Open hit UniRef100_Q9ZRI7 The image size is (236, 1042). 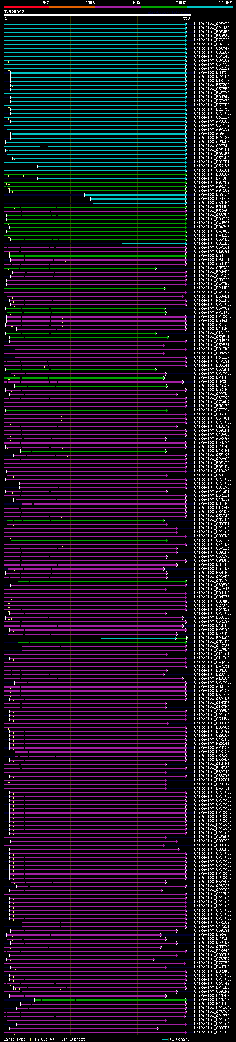click(211, 44)
